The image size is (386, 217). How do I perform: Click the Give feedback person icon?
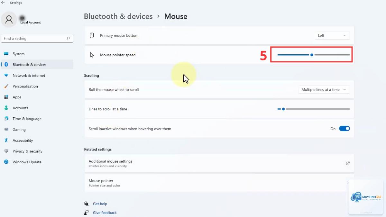86,212
